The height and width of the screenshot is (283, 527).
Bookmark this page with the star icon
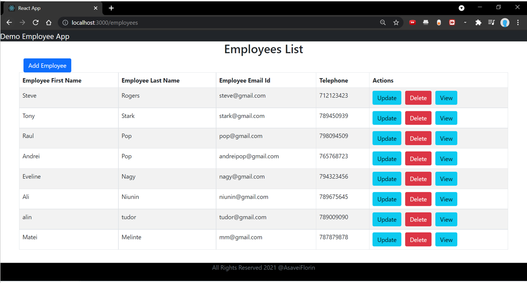(x=396, y=23)
